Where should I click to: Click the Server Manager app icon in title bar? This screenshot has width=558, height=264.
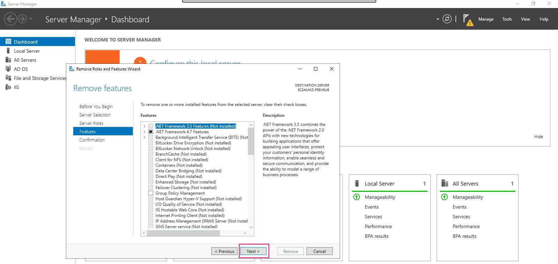(x=3, y=4)
